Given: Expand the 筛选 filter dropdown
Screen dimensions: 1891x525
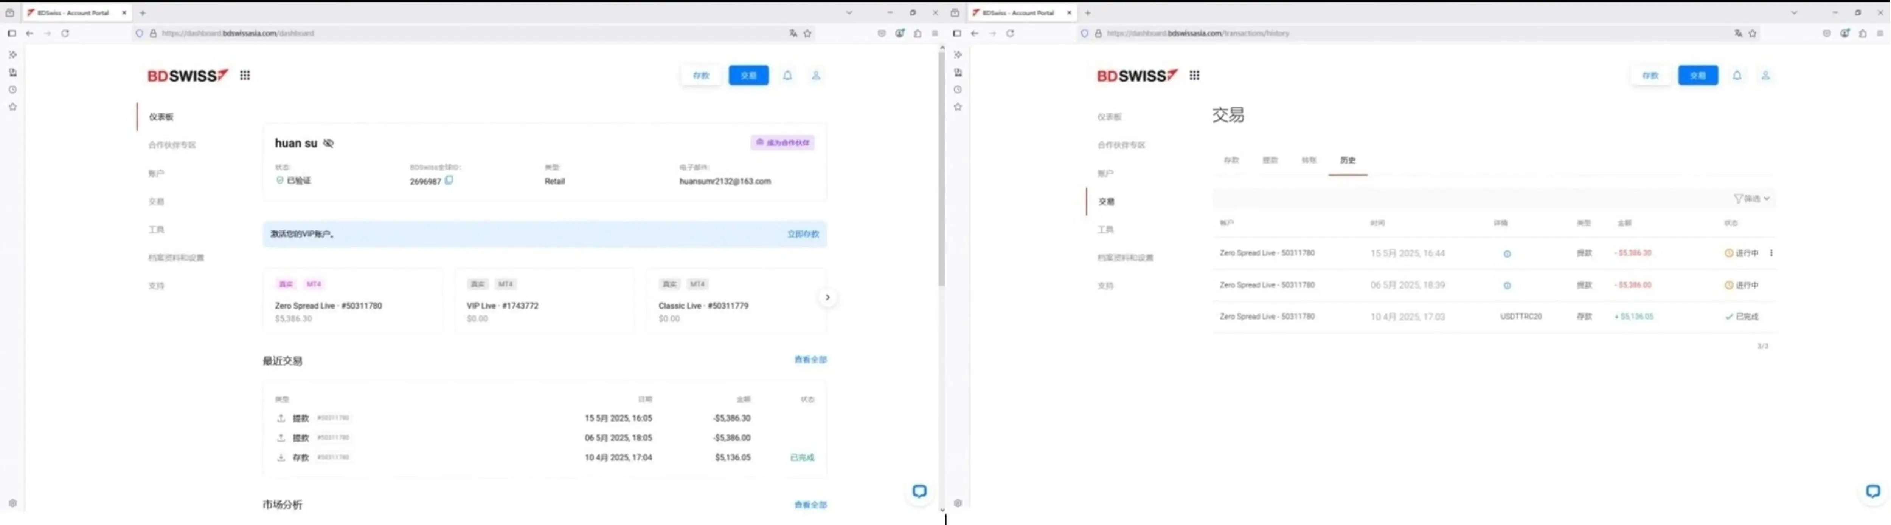Looking at the screenshot, I should click(1750, 198).
